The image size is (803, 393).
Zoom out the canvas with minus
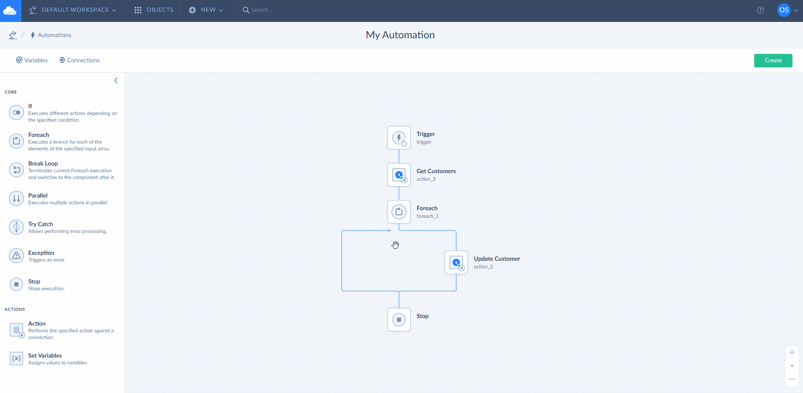pos(792,379)
